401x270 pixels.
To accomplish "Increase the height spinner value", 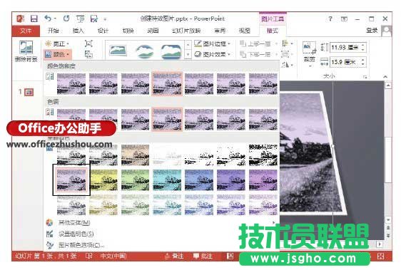I will click(363, 45).
